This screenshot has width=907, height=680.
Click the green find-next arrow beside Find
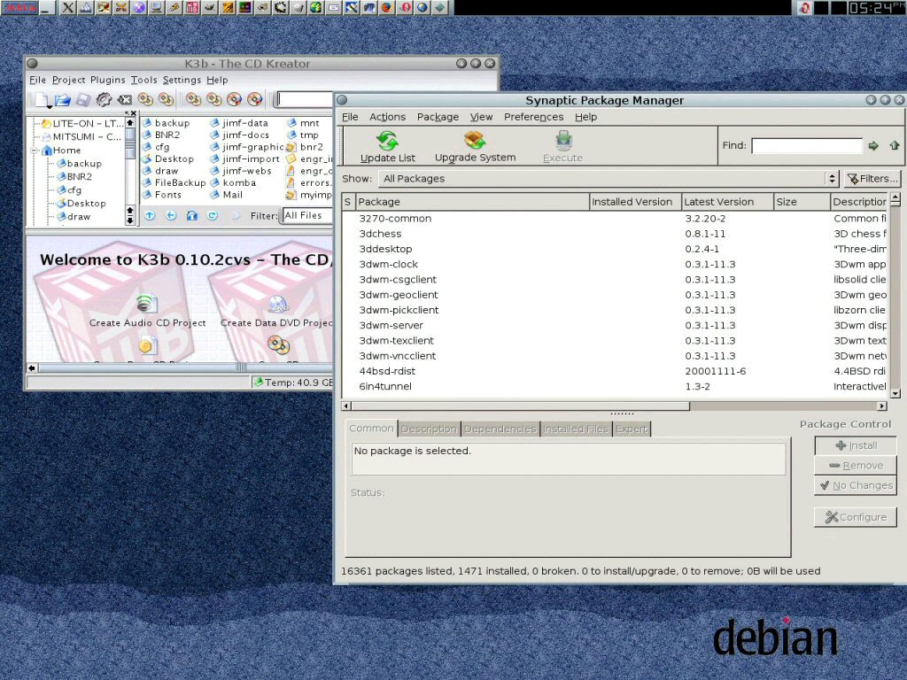click(x=873, y=146)
